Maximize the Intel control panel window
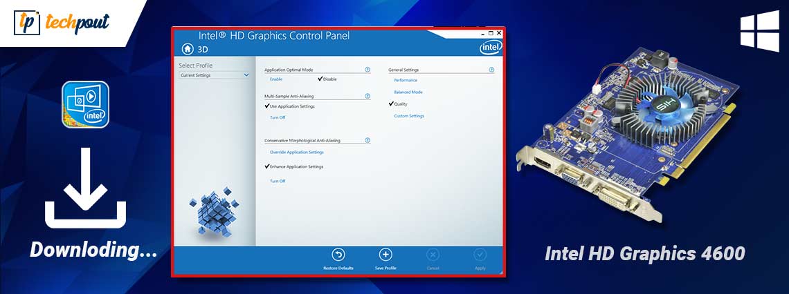The width and height of the screenshot is (789, 294). tap(491, 34)
